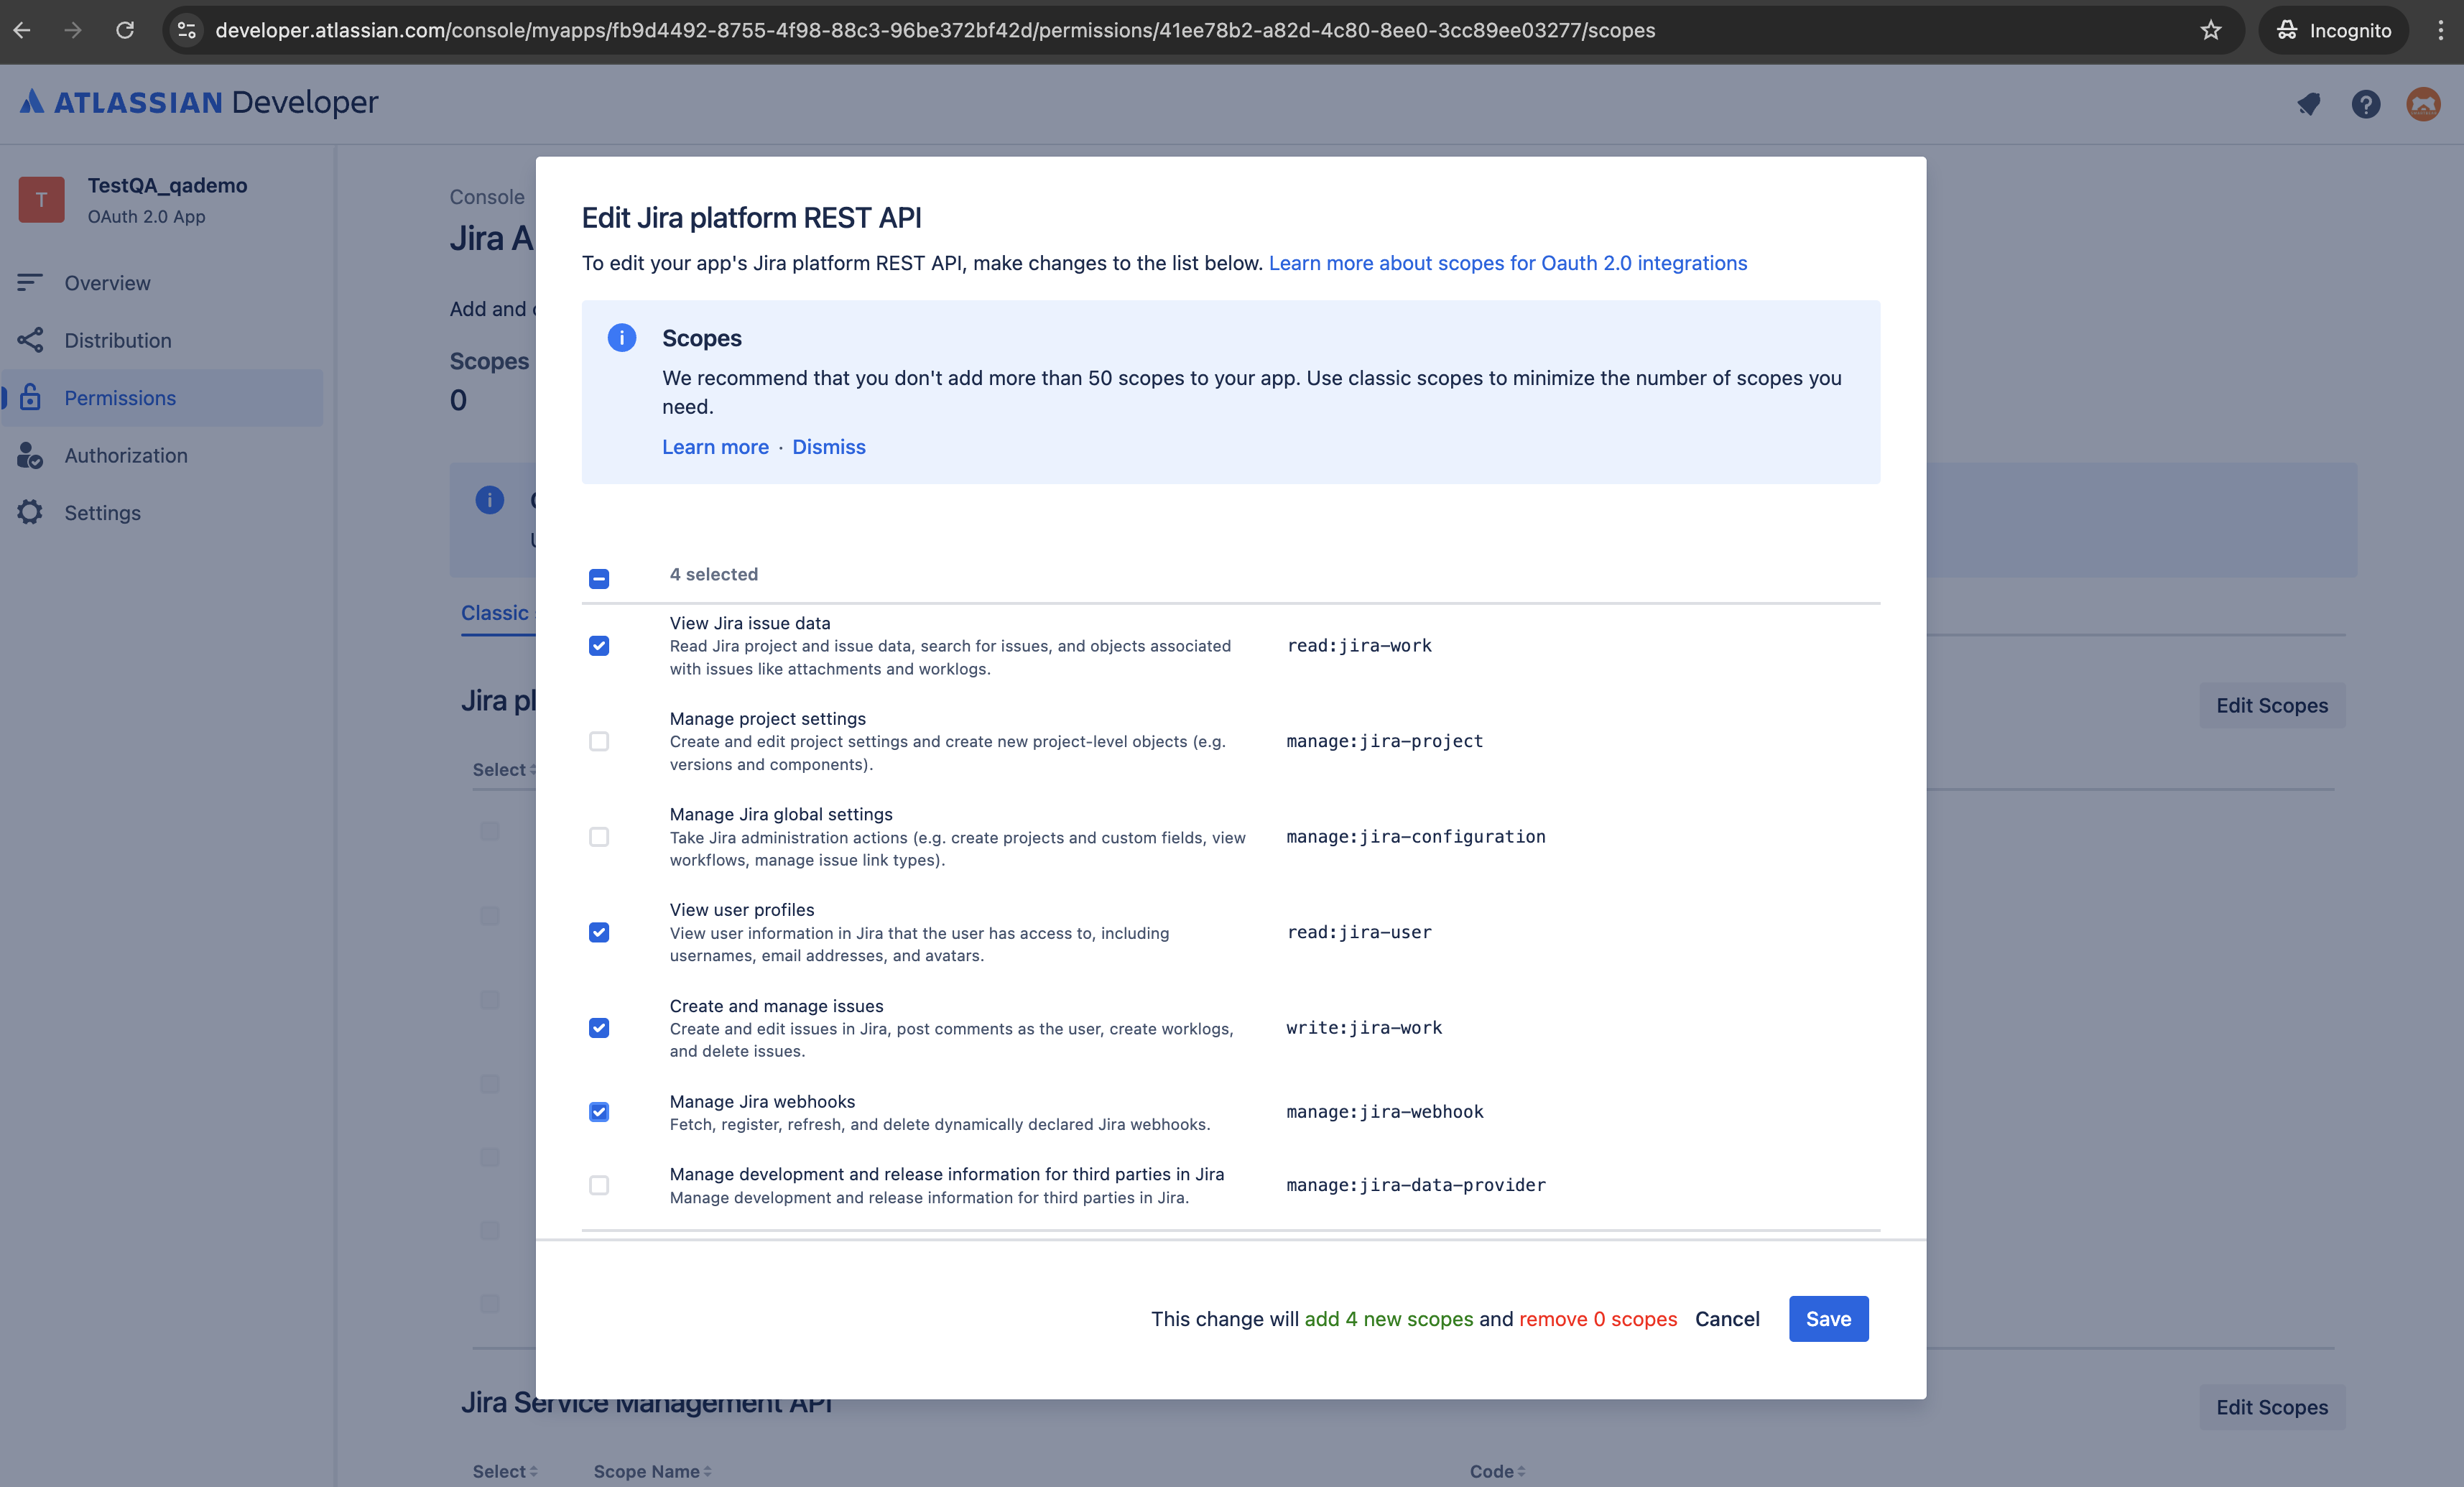Screen dimensions: 2464x1487
Task: Open Settings in the sidebar
Action: (x=102, y=513)
